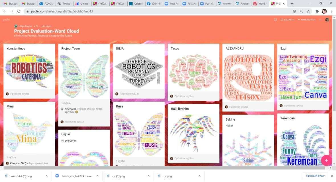The height and width of the screenshot is (182, 336).
Task: Switch to the Word Art tab
Action: coord(261,4)
